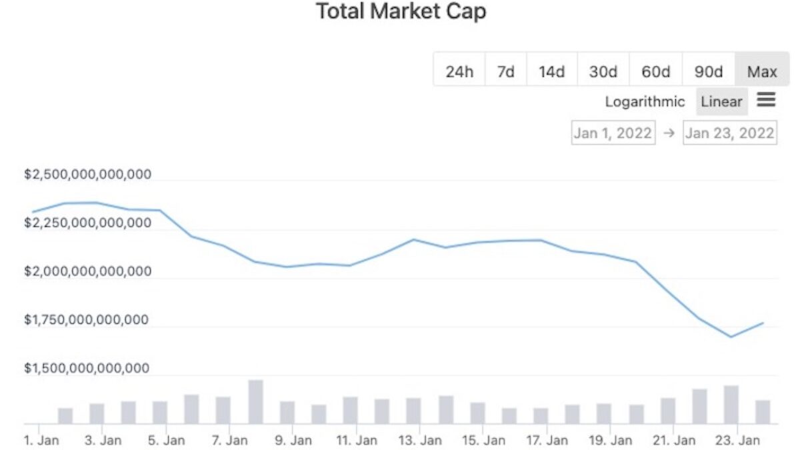Select the 90d time range

(708, 71)
